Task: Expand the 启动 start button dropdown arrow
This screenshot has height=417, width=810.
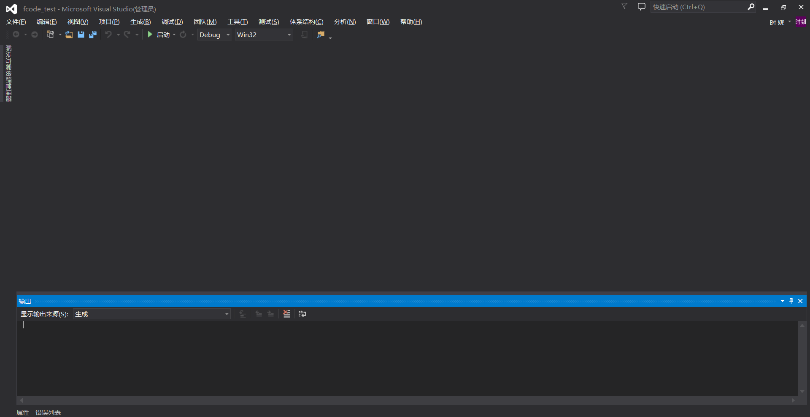Action: coord(174,35)
